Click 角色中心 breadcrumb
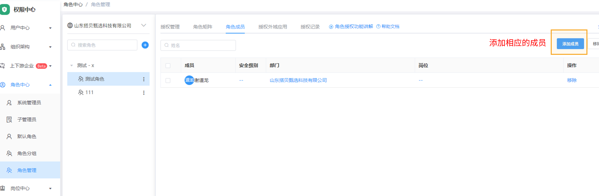599x196 pixels. 73,4
